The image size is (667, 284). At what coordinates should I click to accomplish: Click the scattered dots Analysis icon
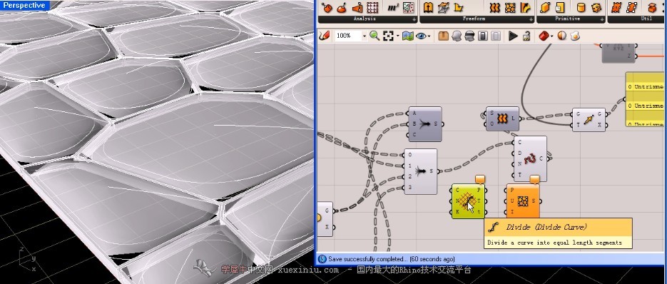point(408,7)
